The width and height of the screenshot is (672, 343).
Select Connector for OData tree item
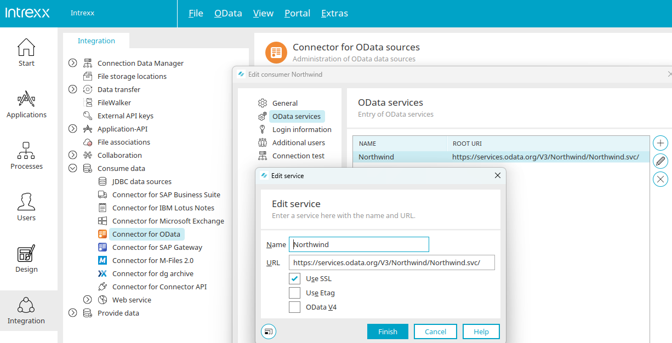pyautogui.click(x=146, y=234)
